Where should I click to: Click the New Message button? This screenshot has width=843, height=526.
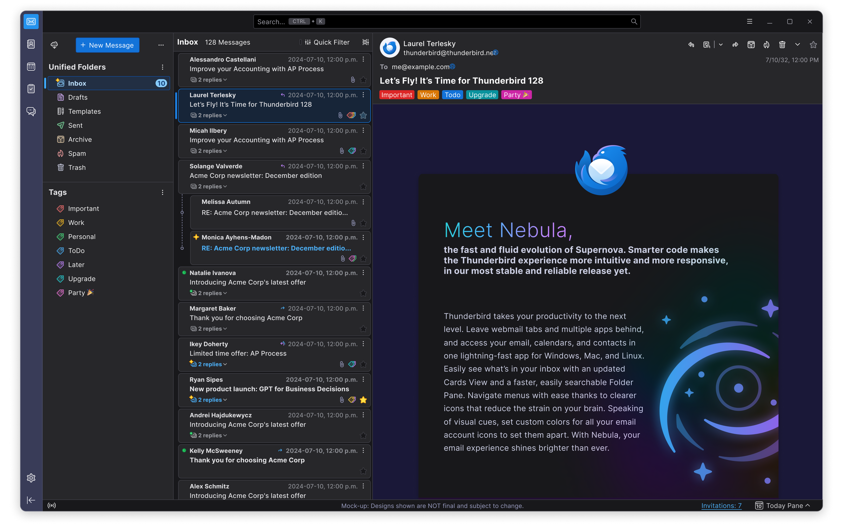(107, 45)
